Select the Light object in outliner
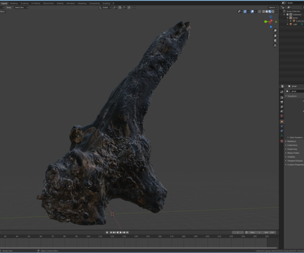Viewport: 304px width, 253px height. [295, 24]
